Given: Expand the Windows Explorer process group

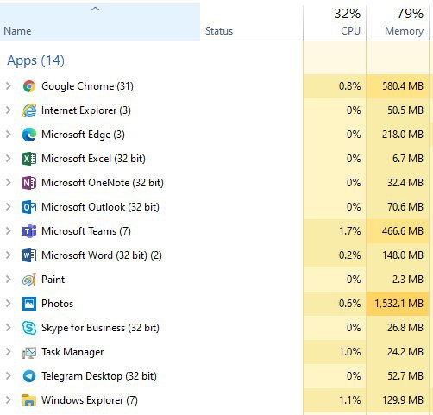Looking at the screenshot, I should (9, 400).
